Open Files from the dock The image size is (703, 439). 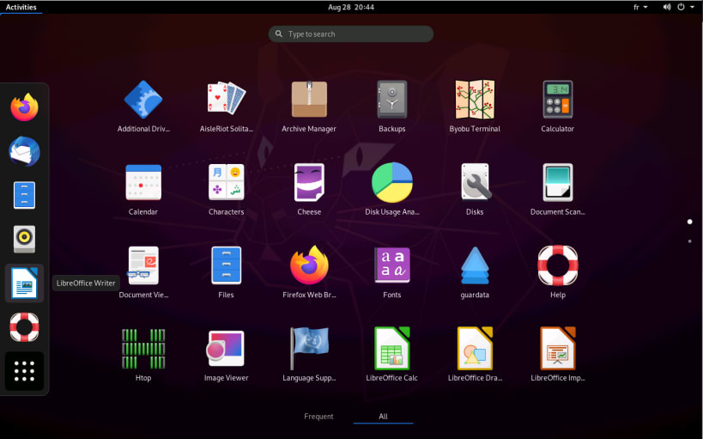pyautogui.click(x=24, y=195)
